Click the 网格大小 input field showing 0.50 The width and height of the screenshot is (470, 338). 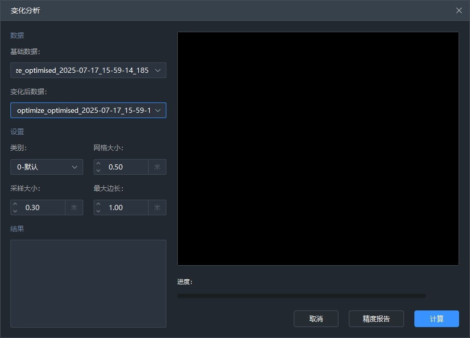(125, 167)
